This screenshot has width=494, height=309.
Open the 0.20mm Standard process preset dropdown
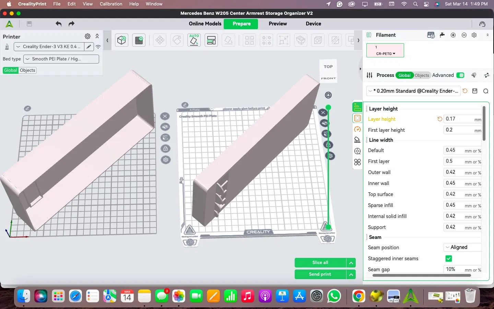click(x=413, y=91)
